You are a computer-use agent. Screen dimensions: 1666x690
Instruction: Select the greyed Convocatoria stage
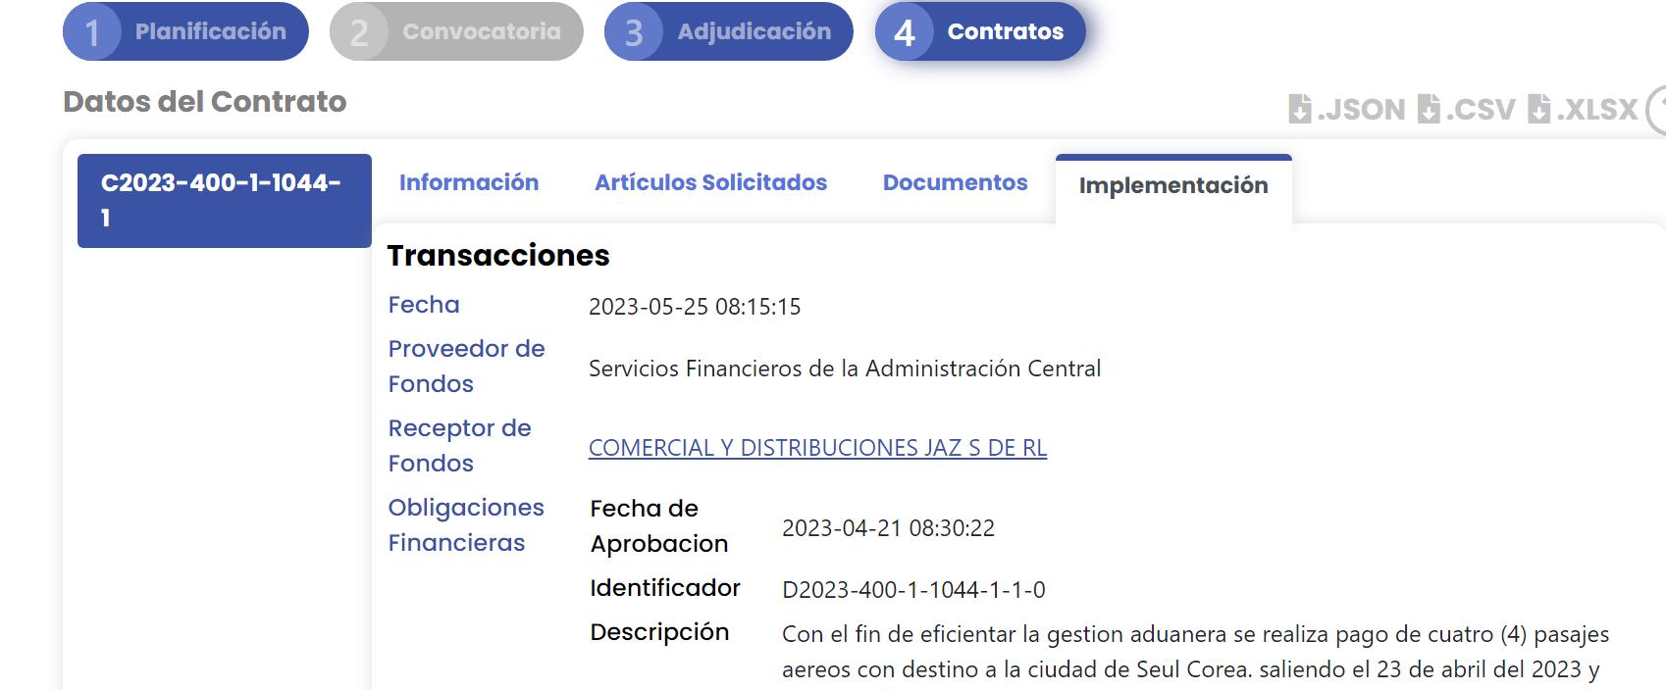pos(481,32)
